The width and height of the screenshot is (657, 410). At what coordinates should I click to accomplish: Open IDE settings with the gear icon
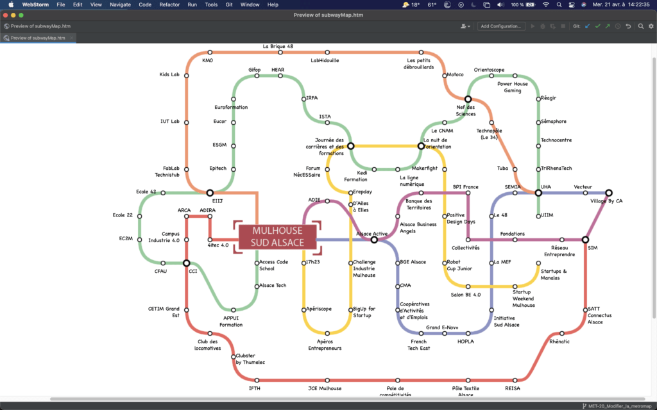coord(651,26)
